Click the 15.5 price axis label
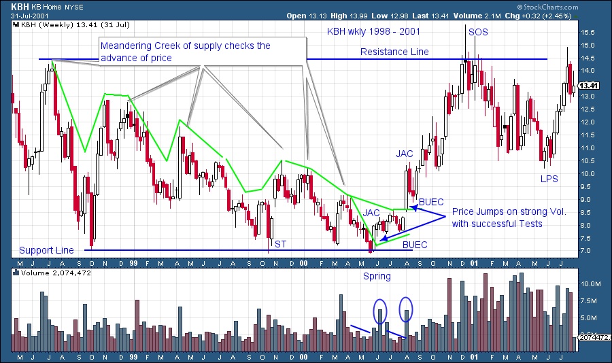 pos(588,33)
